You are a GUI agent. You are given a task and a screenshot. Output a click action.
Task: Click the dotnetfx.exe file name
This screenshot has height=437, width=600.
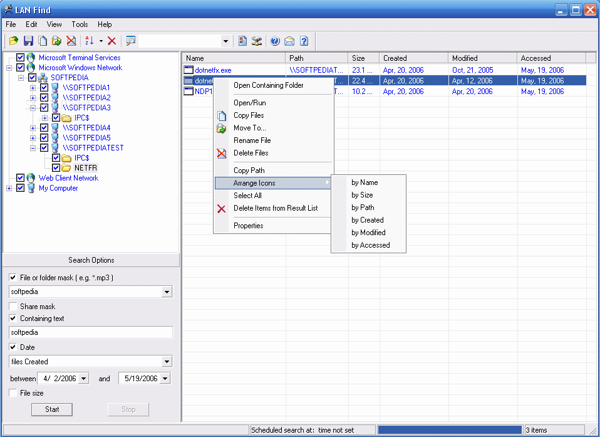pyautogui.click(x=213, y=70)
